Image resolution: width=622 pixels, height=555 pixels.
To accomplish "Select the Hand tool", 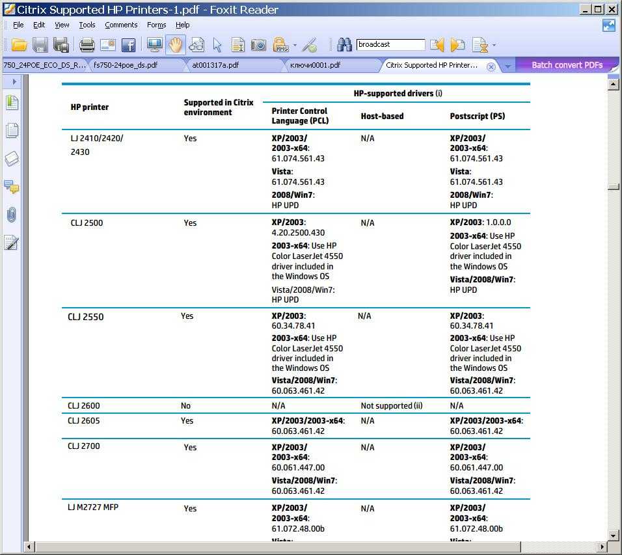I will point(175,45).
